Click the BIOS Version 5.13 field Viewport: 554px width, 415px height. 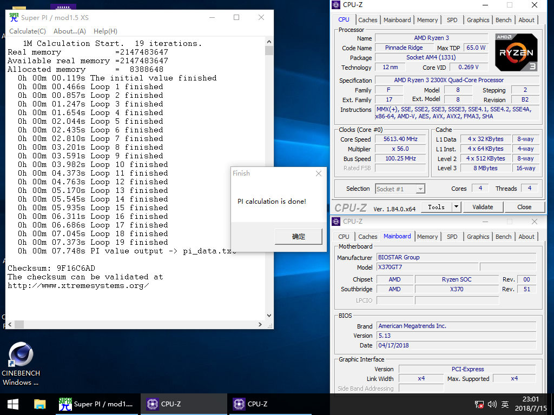coord(457,336)
